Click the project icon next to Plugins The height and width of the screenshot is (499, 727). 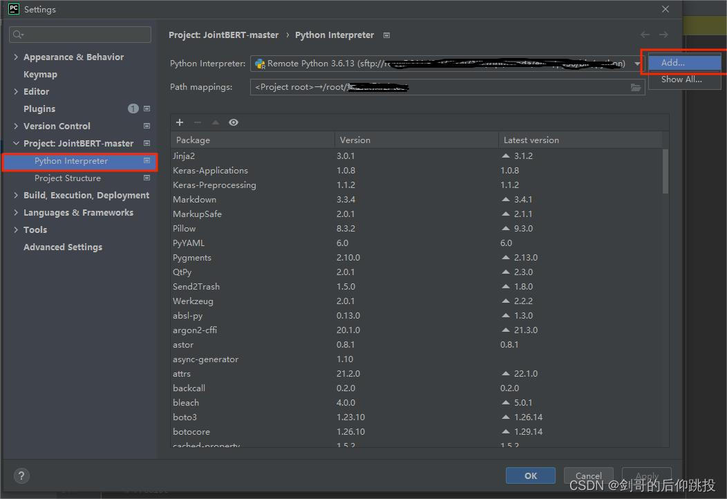click(147, 109)
